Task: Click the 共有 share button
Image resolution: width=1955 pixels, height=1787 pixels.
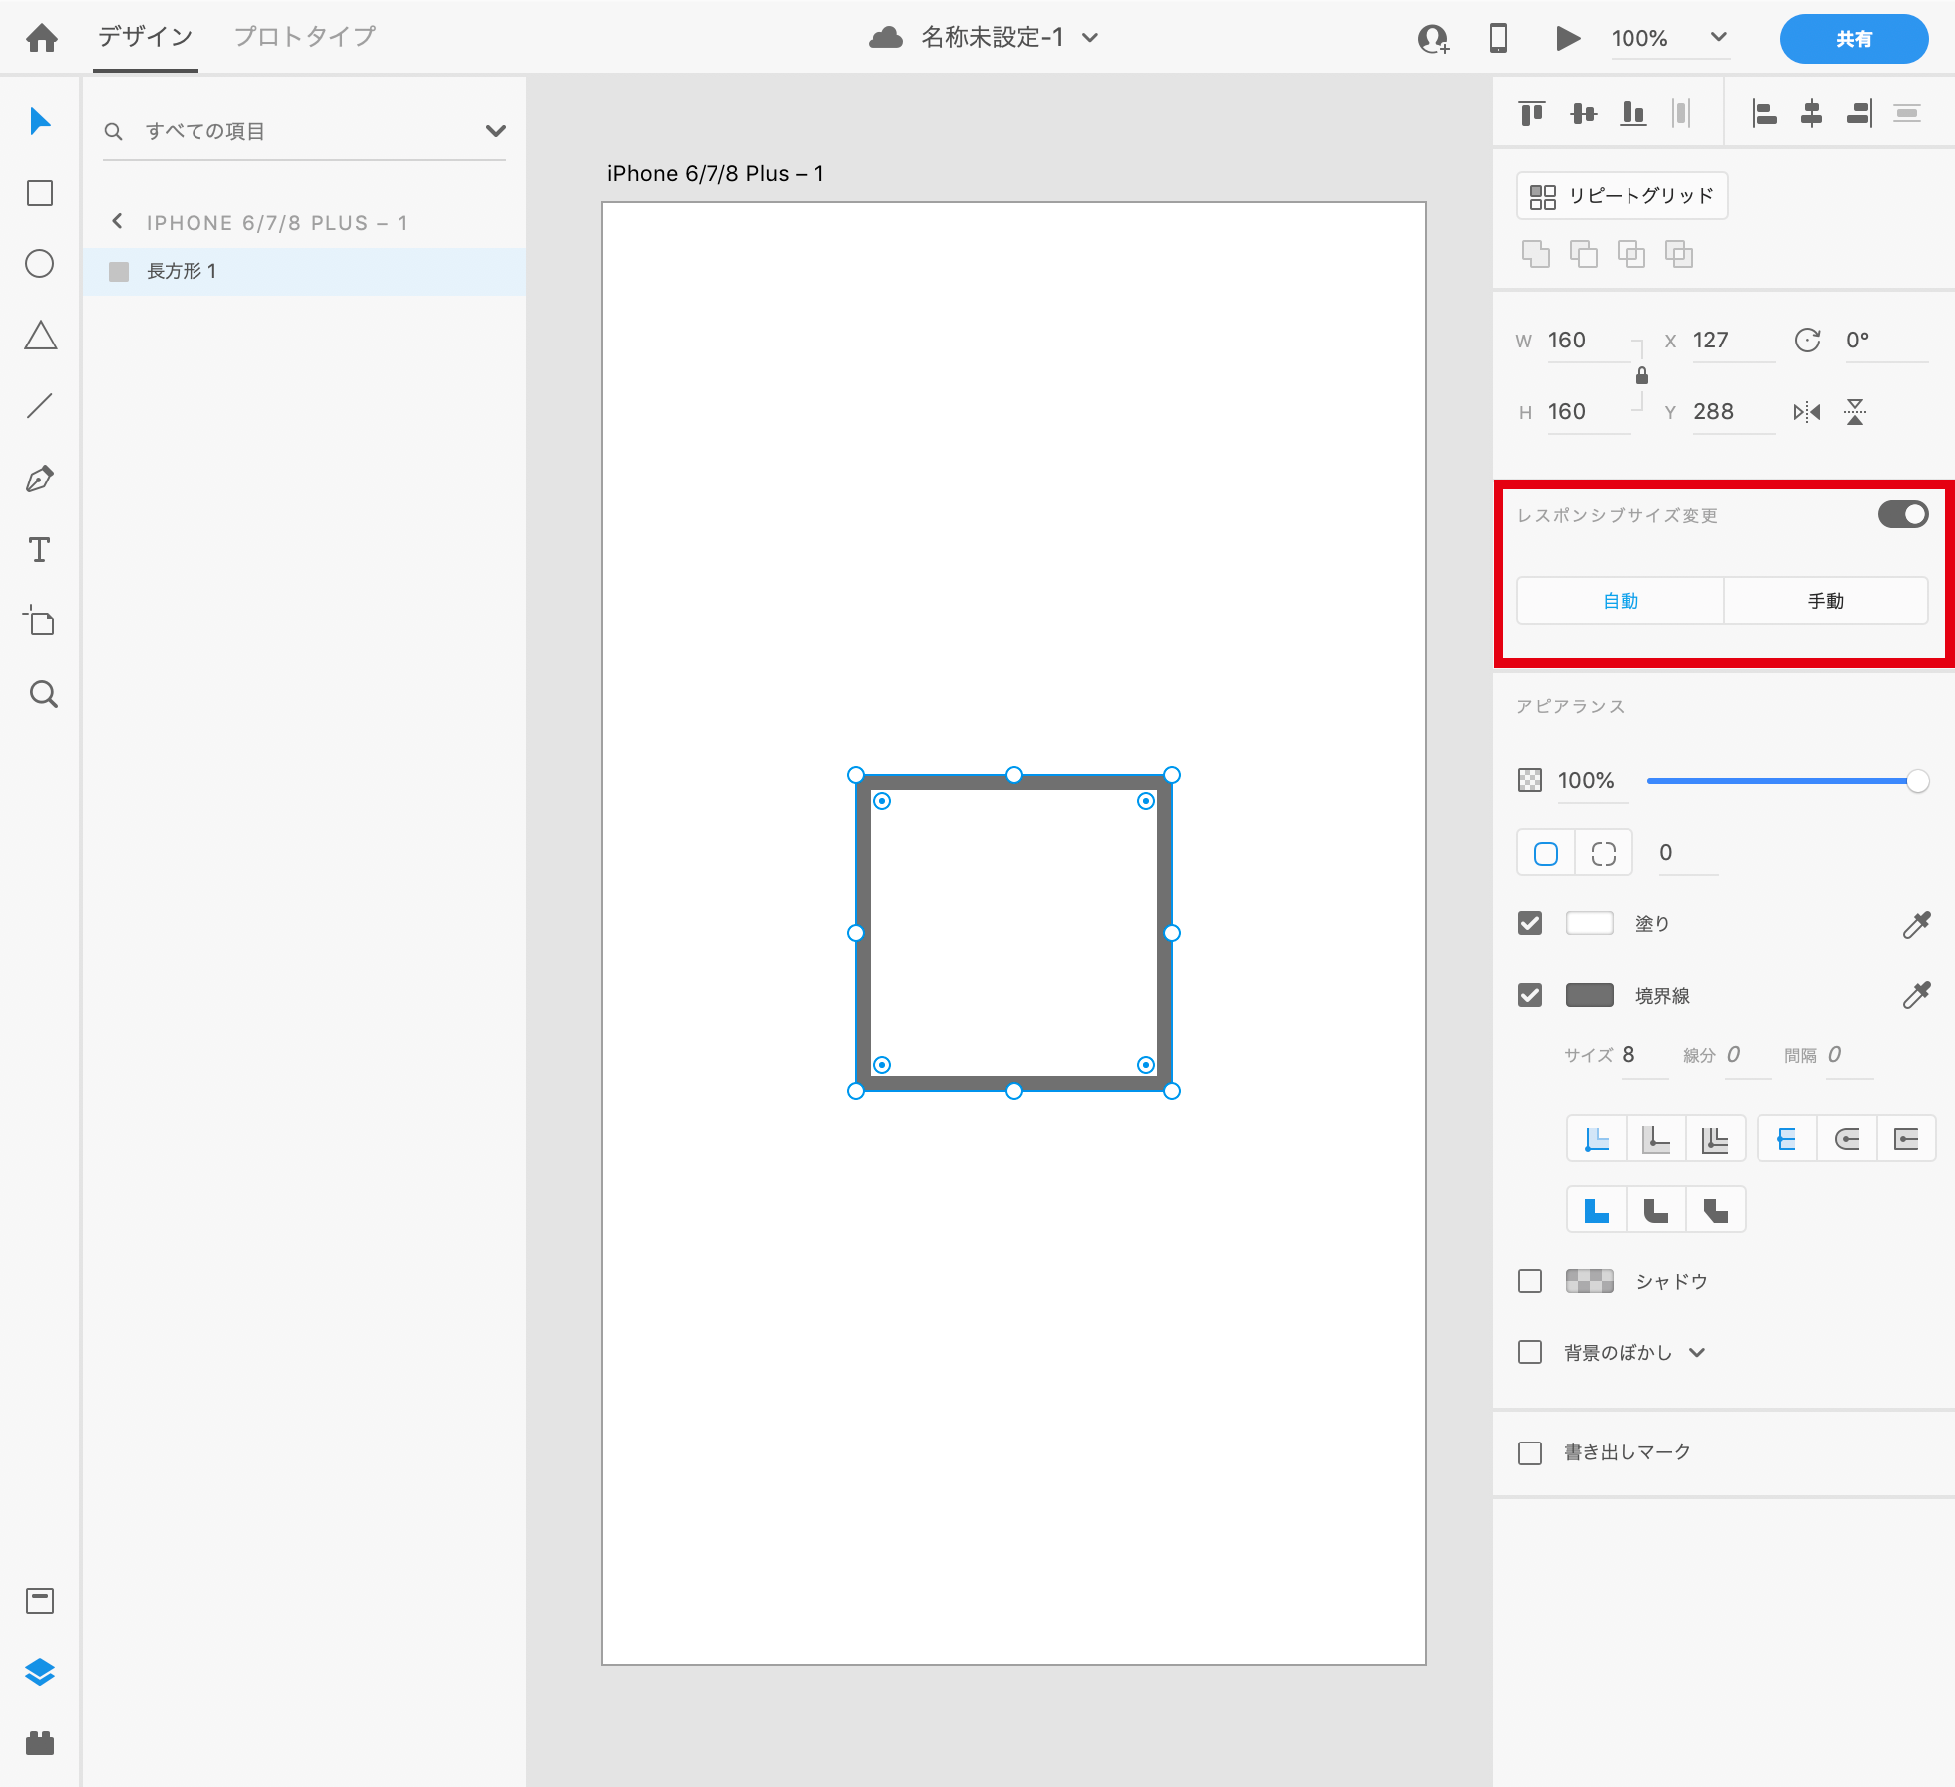Action: [x=1854, y=39]
